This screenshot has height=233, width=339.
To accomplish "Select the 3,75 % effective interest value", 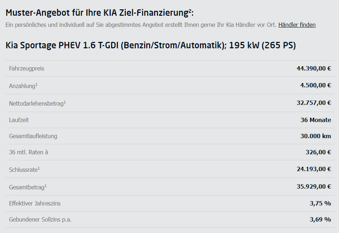I will pos(320,203).
